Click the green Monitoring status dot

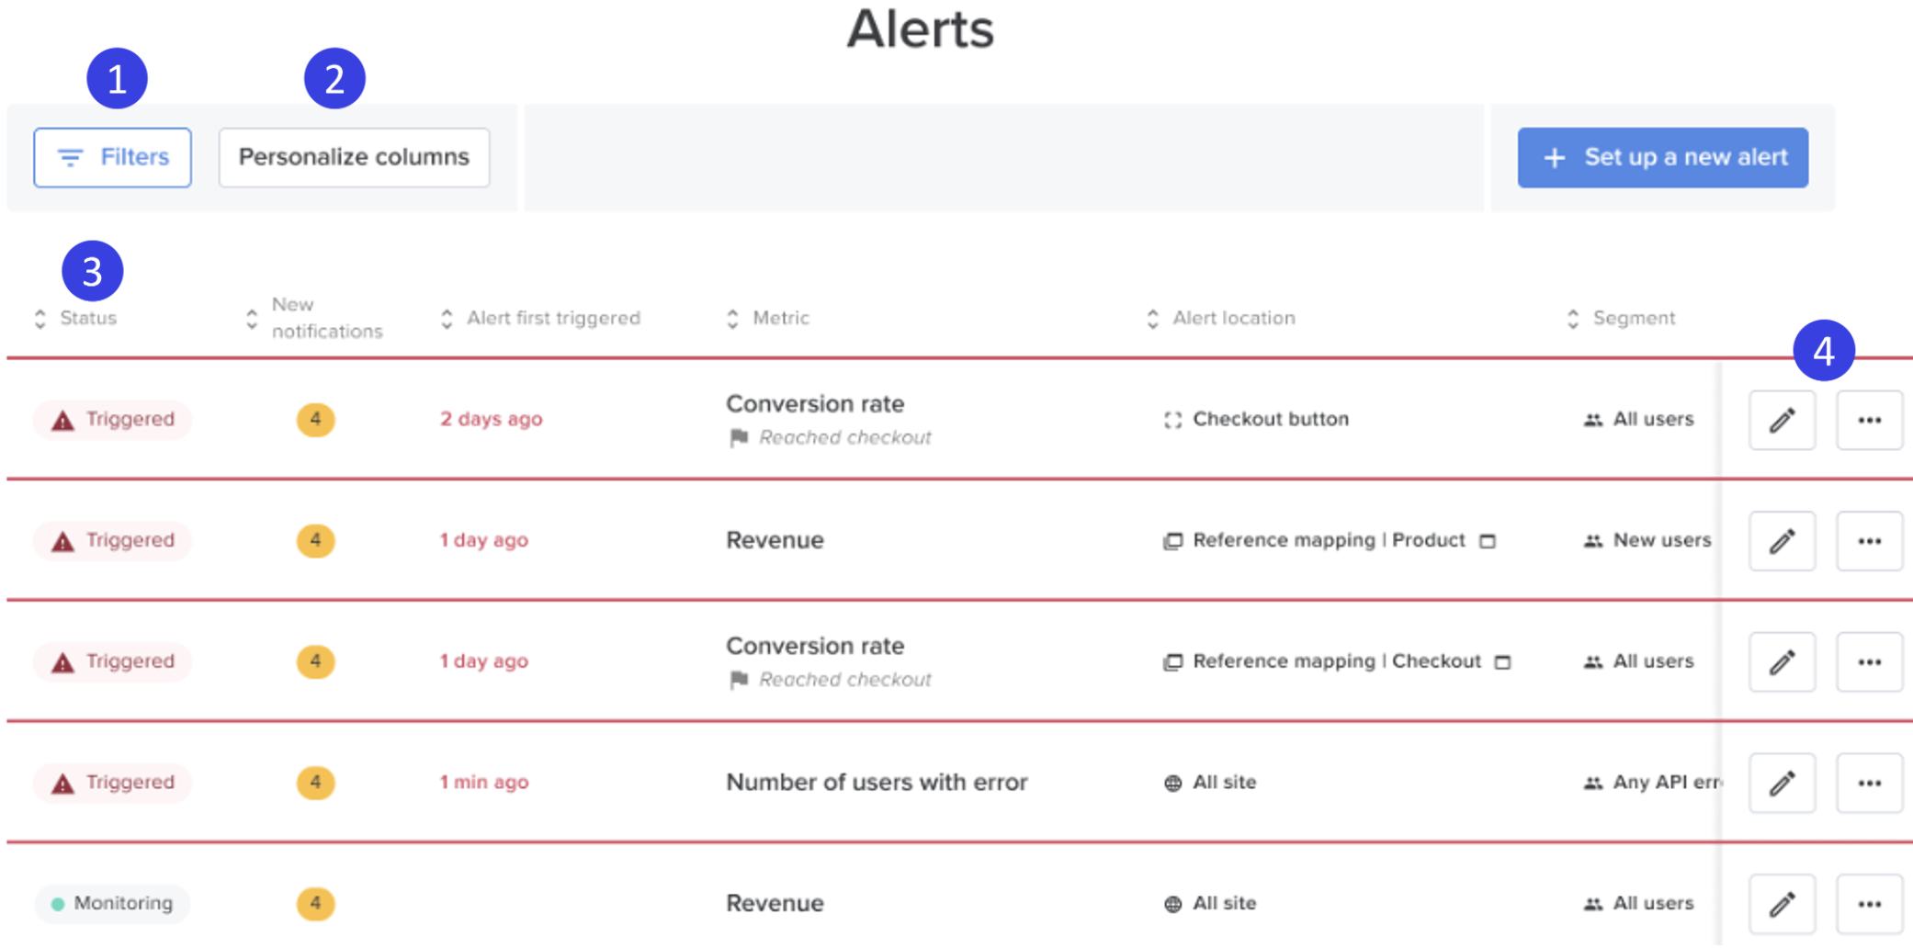pyautogui.click(x=58, y=904)
